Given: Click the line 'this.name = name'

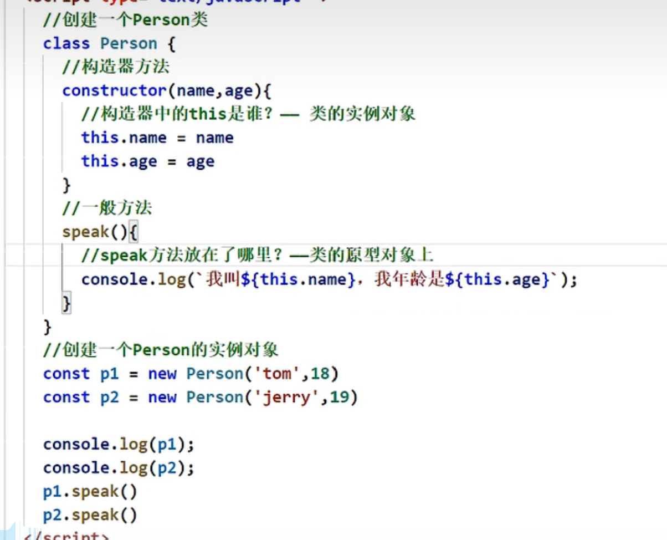Looking at the screenshot, I should pos(157,138).
